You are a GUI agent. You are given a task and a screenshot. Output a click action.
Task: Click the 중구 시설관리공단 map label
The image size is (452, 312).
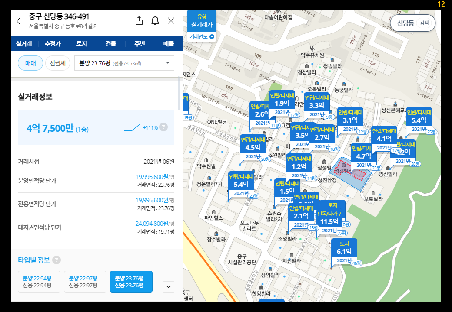[242, 259]
